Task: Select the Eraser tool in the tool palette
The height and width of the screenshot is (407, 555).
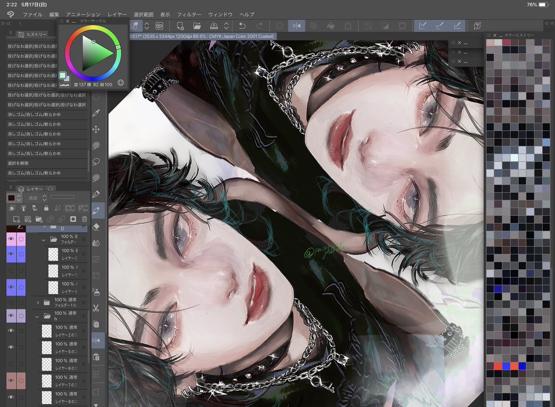Action: click(x=96, y=227)
